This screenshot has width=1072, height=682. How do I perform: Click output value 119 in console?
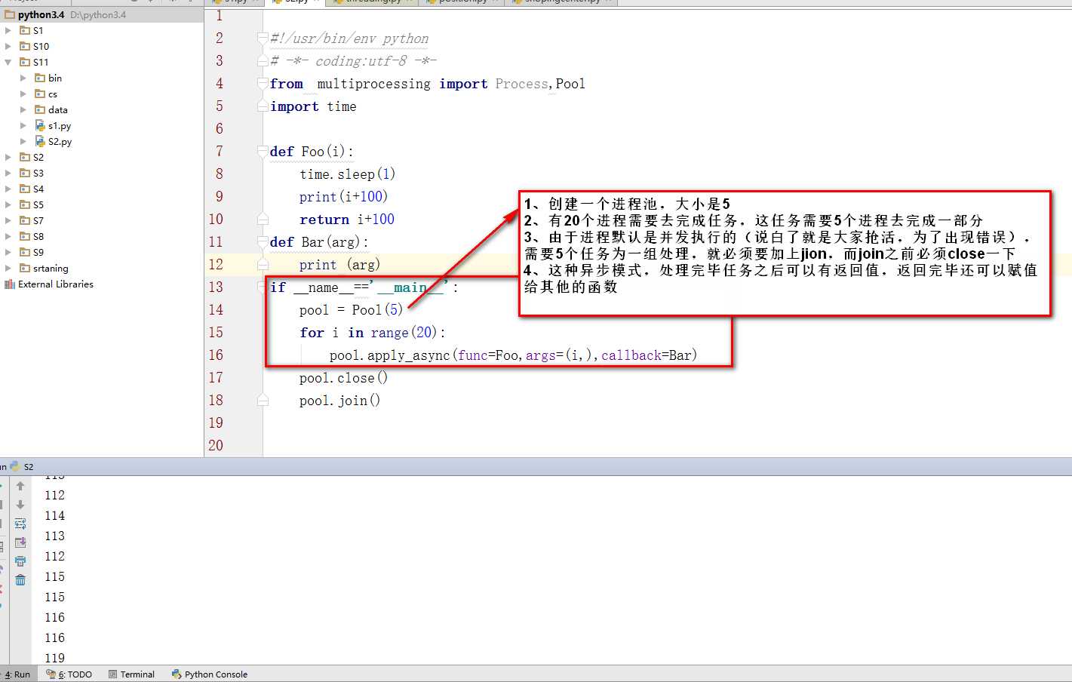55,658
